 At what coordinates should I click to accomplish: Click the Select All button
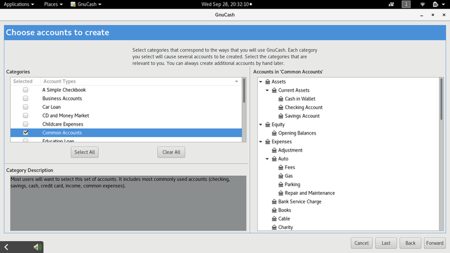(x=85, y=152)
